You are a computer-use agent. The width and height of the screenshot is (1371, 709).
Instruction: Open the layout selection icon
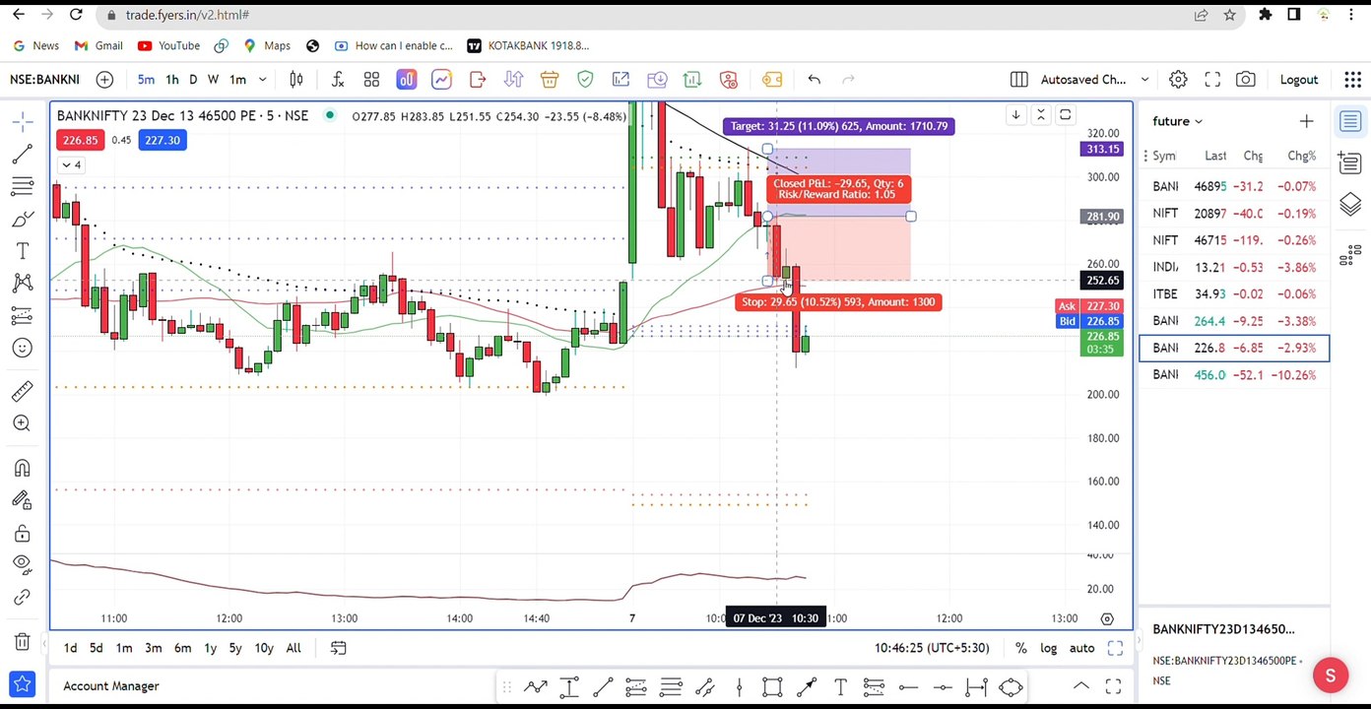[x=1018, y=80]
